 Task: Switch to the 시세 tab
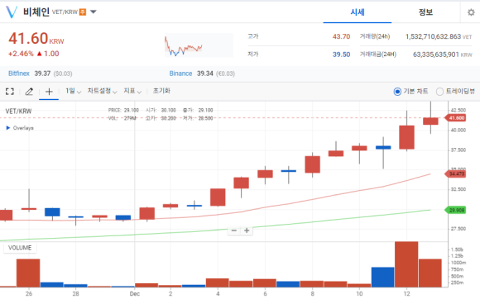point(358,12)
